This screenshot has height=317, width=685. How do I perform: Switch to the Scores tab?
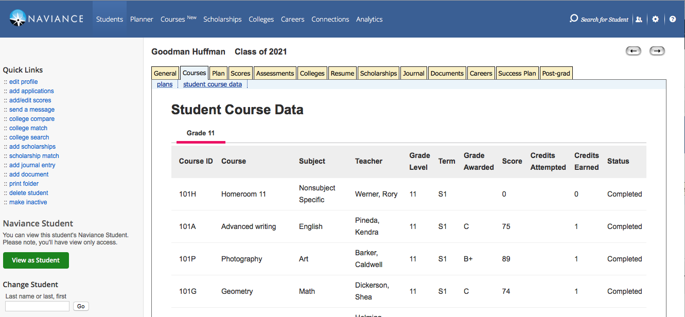click(240, 73)
